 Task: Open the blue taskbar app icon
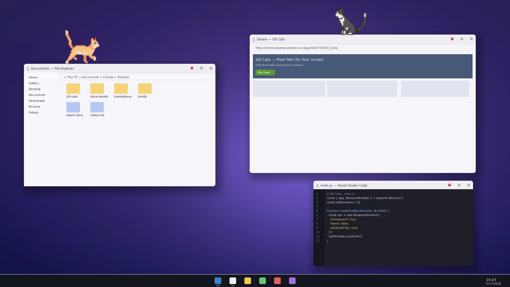tap(218, 281)
